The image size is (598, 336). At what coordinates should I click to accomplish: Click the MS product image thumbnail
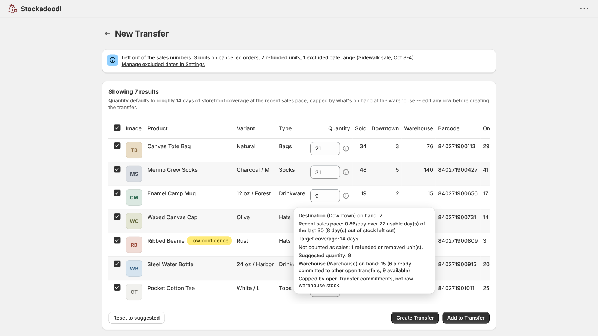point(134,174)
